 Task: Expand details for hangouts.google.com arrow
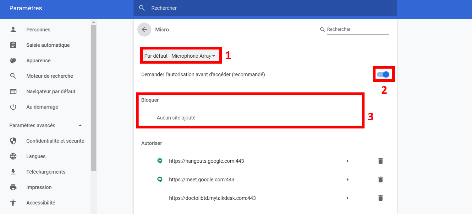tap(348, 161)
